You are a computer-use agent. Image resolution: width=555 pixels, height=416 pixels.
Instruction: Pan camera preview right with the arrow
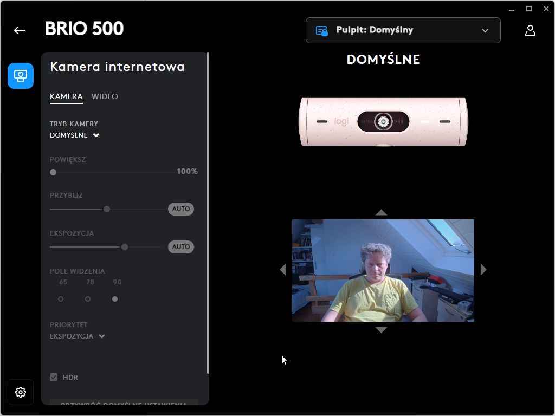point(483,270)
